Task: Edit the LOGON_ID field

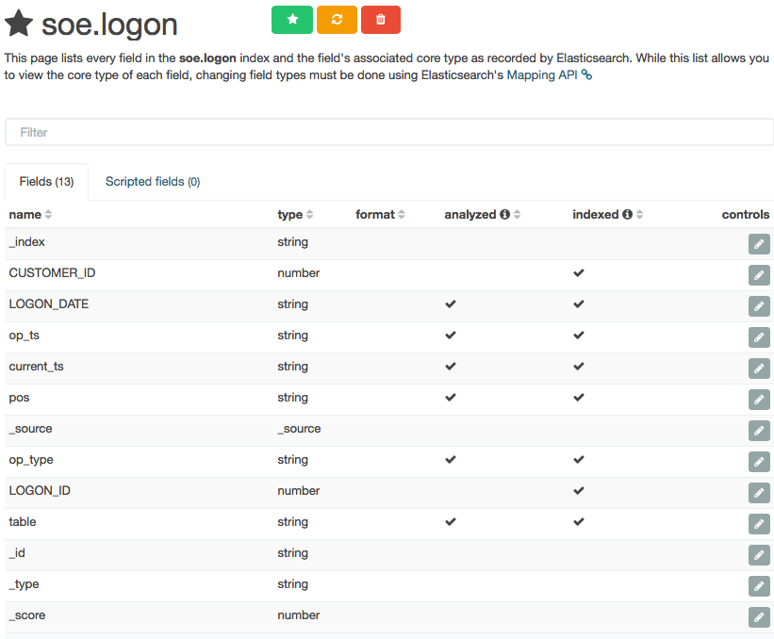Action: point(758,493)
